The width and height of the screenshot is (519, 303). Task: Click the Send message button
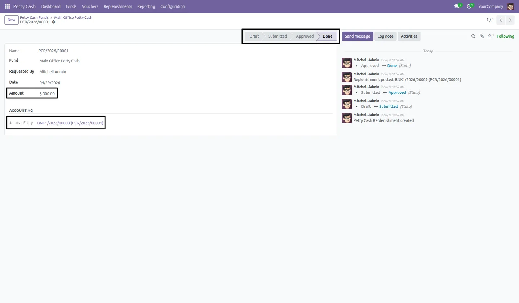pyautogui.click(x=358, y=36)
